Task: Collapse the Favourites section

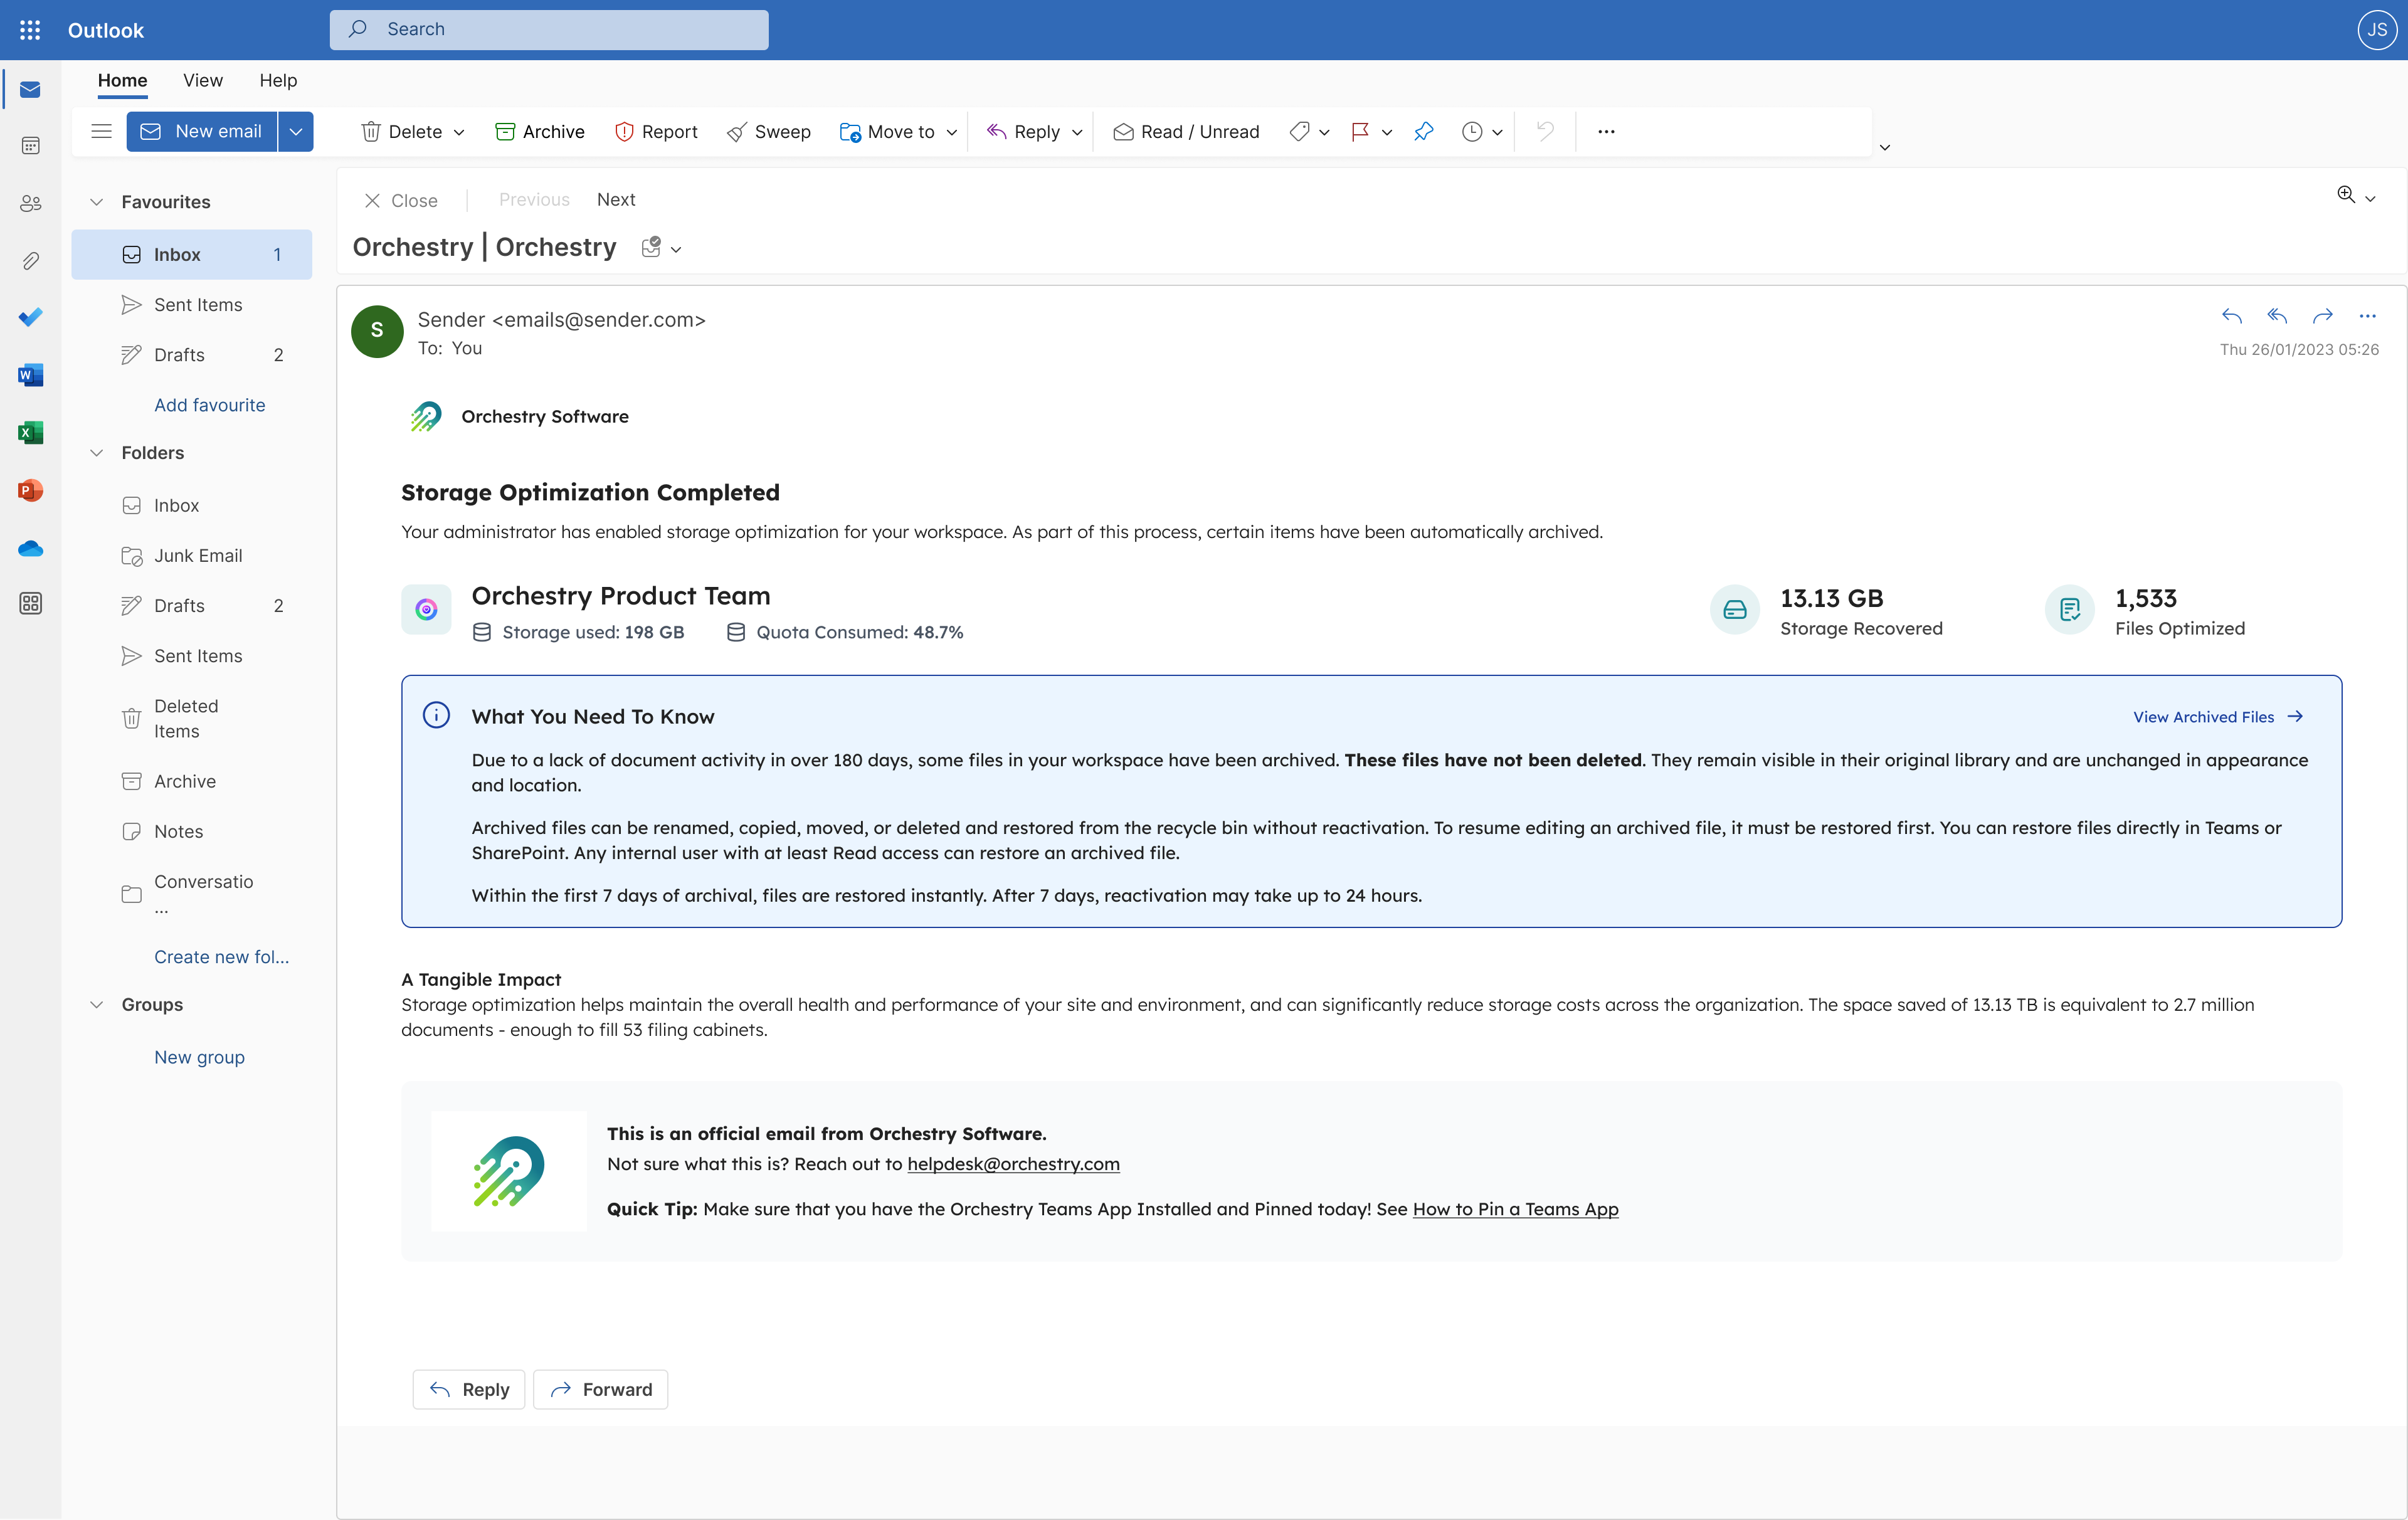Action: [x=97, y=202]
